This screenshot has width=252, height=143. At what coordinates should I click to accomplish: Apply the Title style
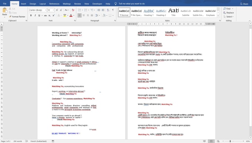click(x=173, y=12)
